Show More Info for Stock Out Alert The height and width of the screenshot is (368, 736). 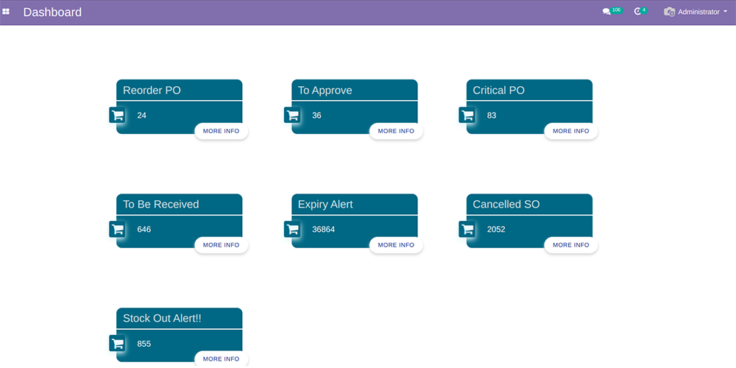click(221, 359)
